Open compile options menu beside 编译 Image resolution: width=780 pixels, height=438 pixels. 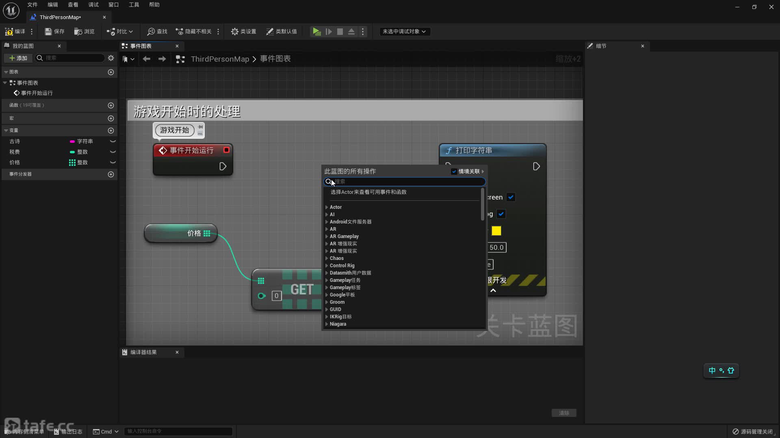pos(32,31)
